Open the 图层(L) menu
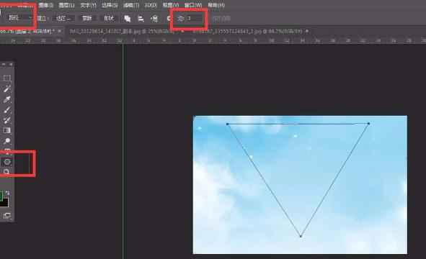 [66, 5]
